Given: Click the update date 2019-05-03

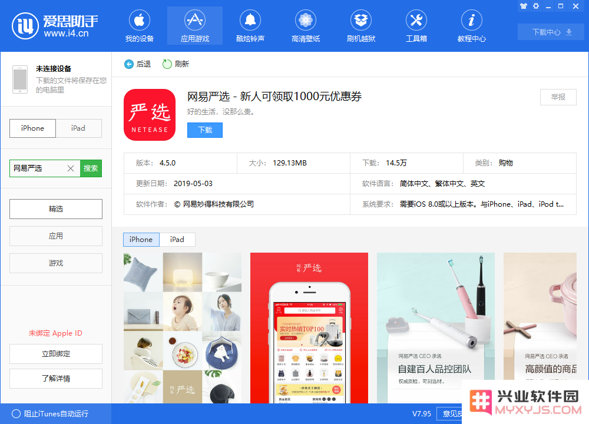Looking at the screenshot, I should (x=193, y=184).
